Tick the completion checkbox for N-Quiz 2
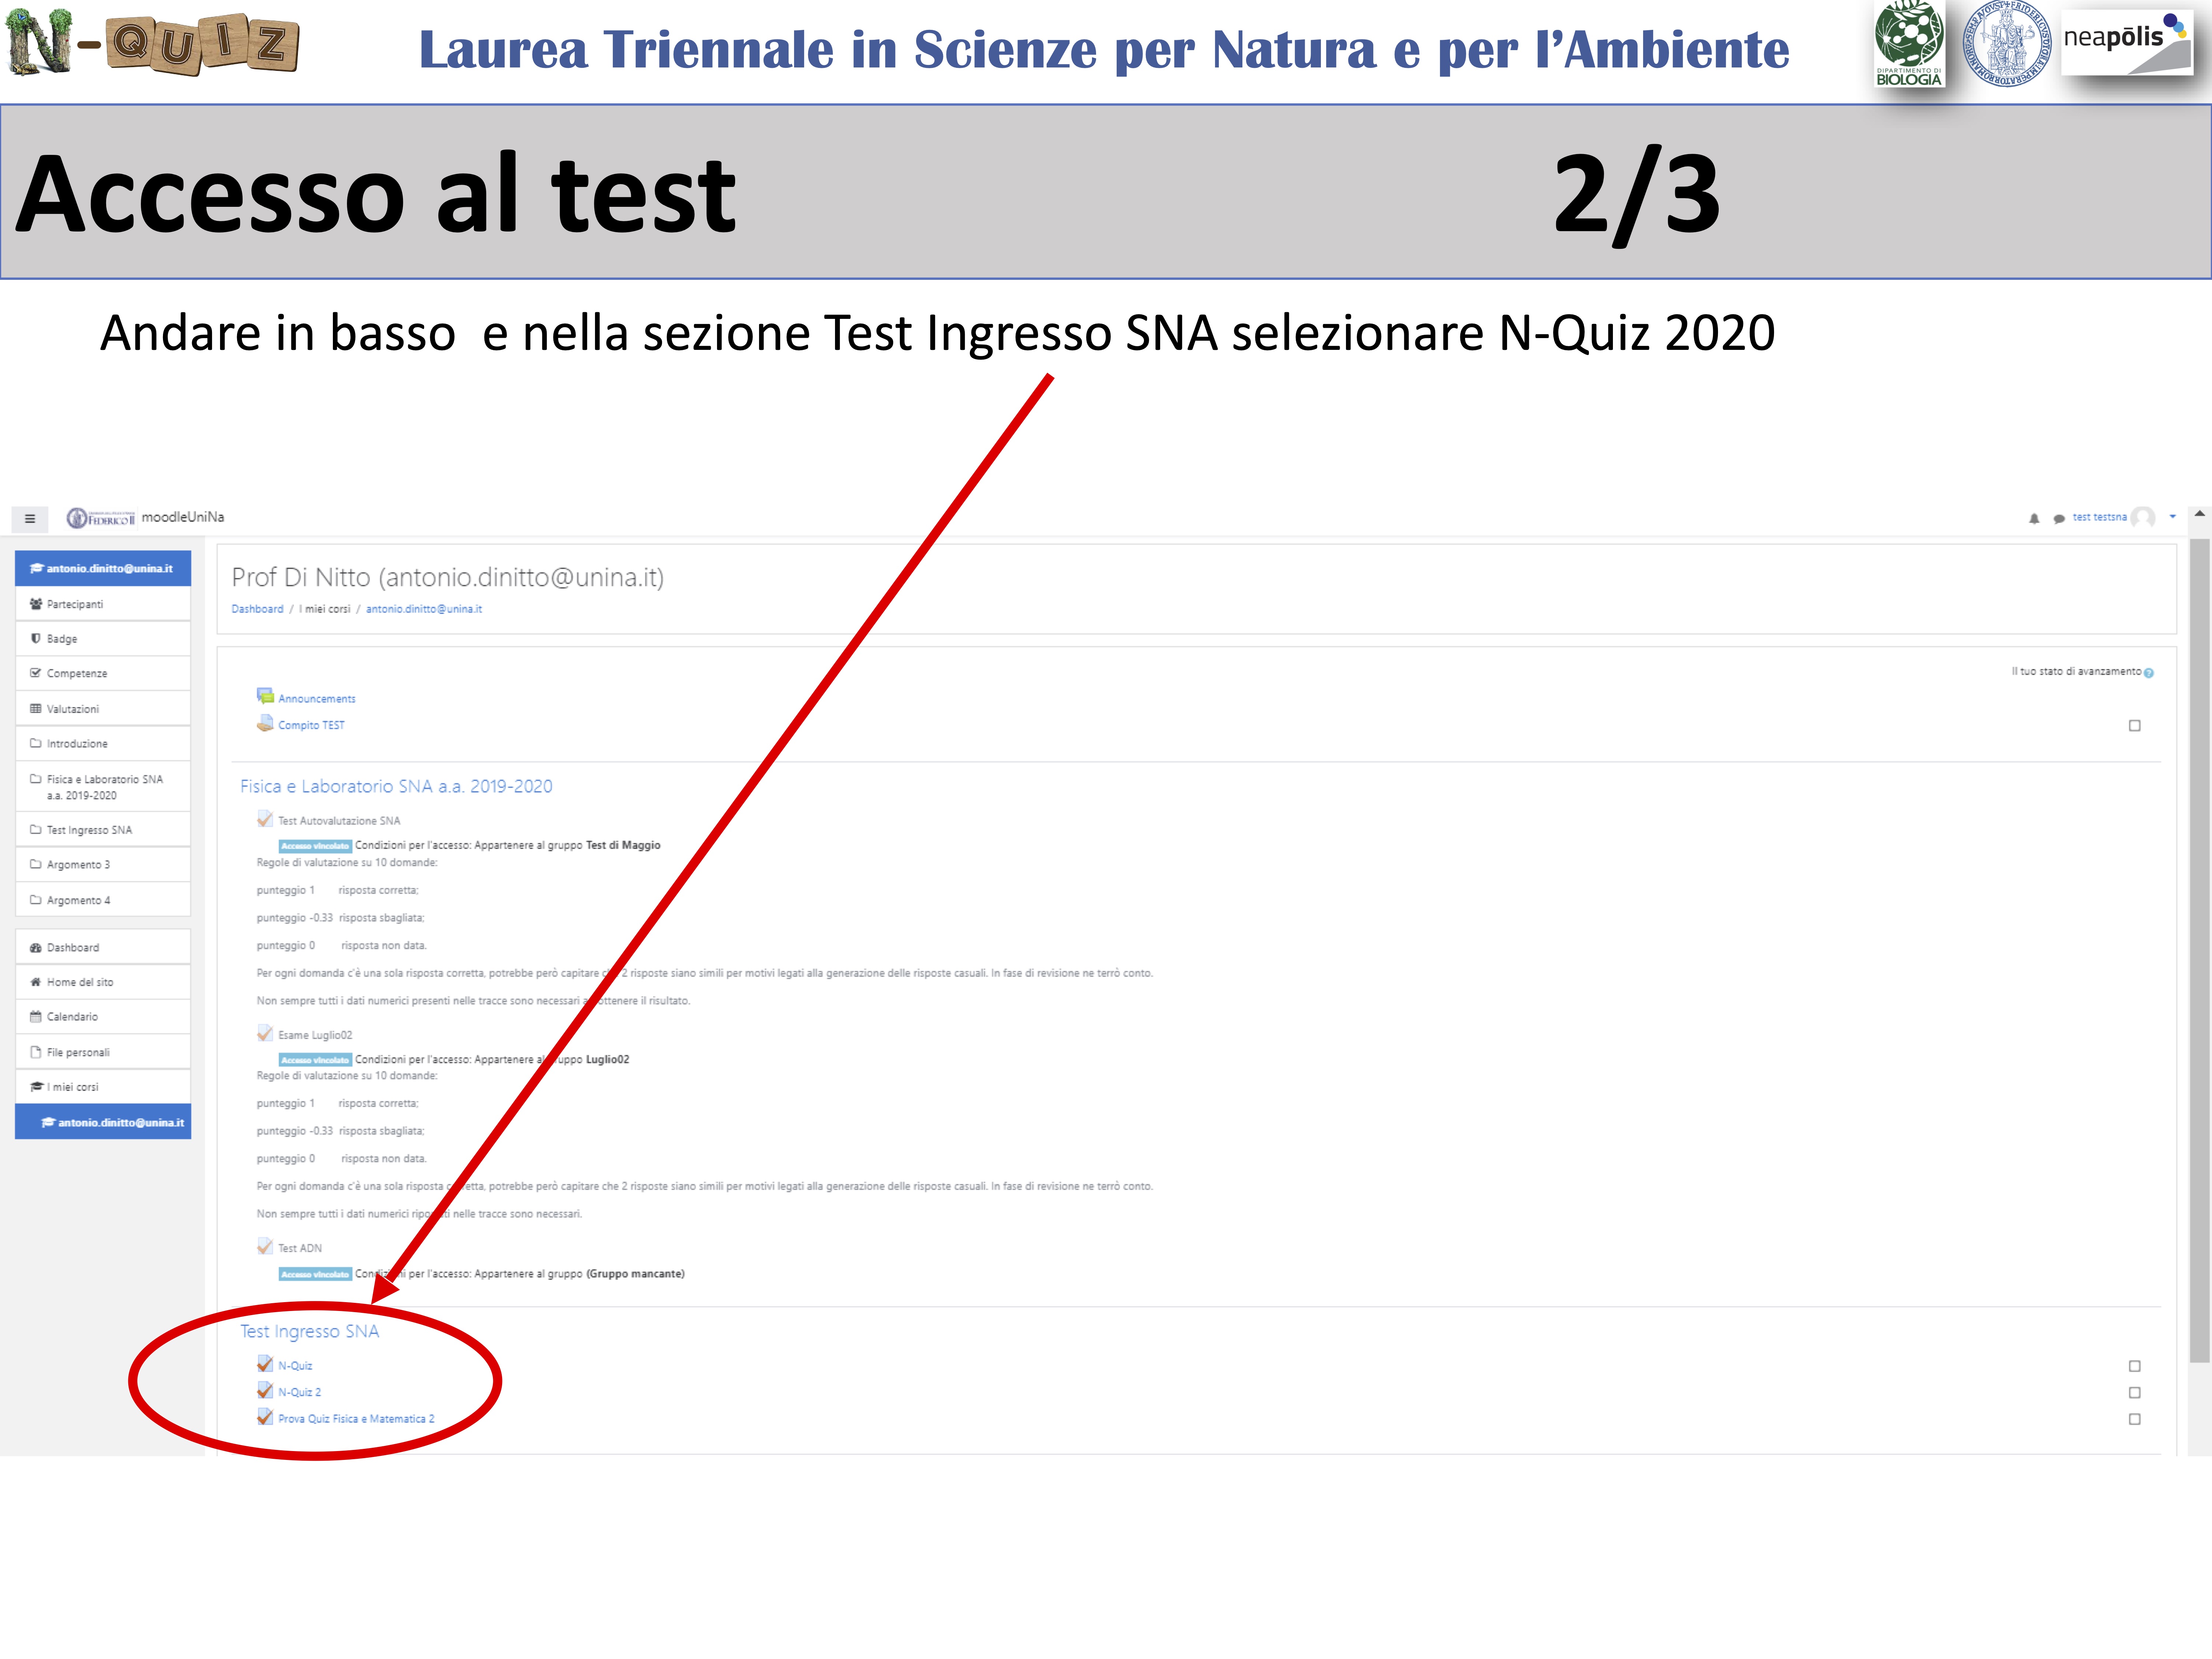This screenshot has width=2212, height=1659. tap(2135, 1393)
